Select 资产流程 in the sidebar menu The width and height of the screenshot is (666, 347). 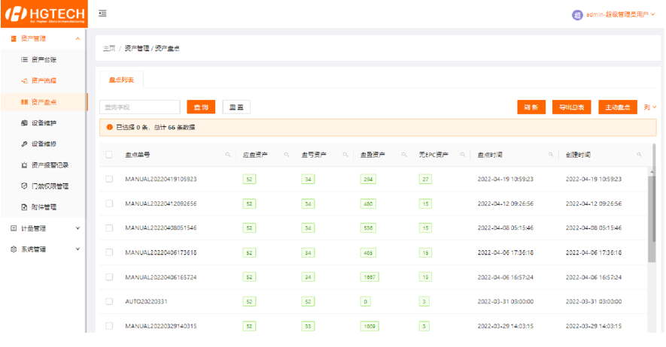click(x=43, y=80)
